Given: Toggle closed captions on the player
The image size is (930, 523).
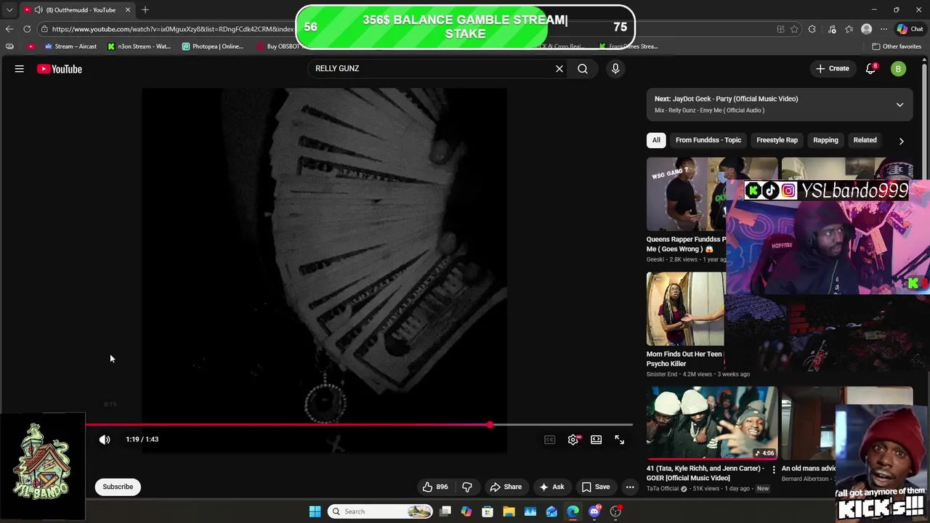Looking at the screenshot, I should pyautogui.click(x=550, y=439).
